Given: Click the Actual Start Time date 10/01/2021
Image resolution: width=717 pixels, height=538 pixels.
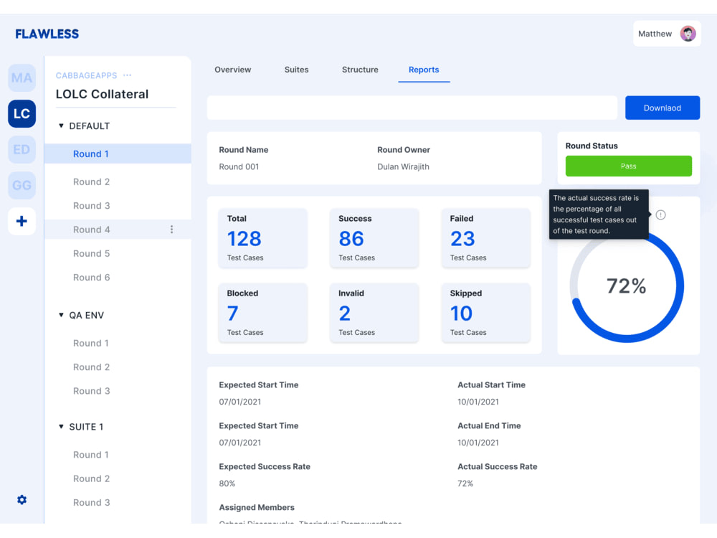Looking at the screenshot, I should click(x=478, y=402).
